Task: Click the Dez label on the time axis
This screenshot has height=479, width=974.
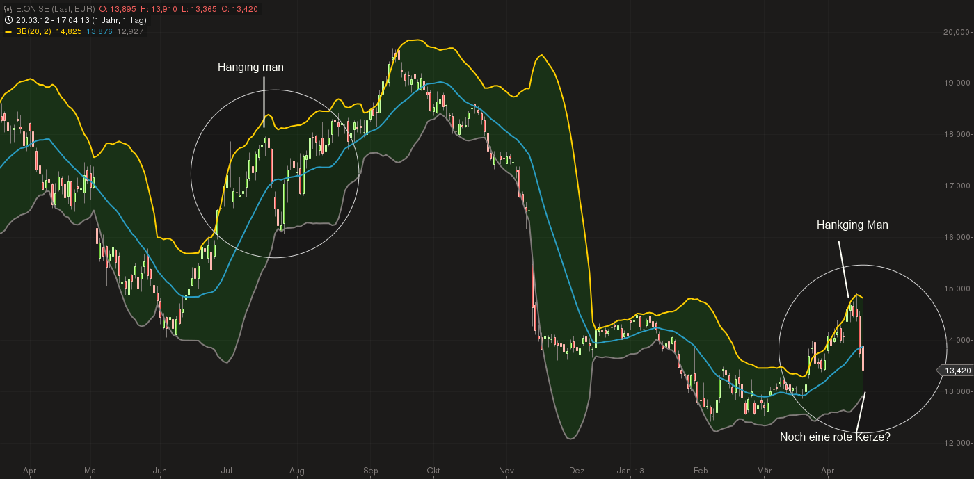Action: (577, 471)
